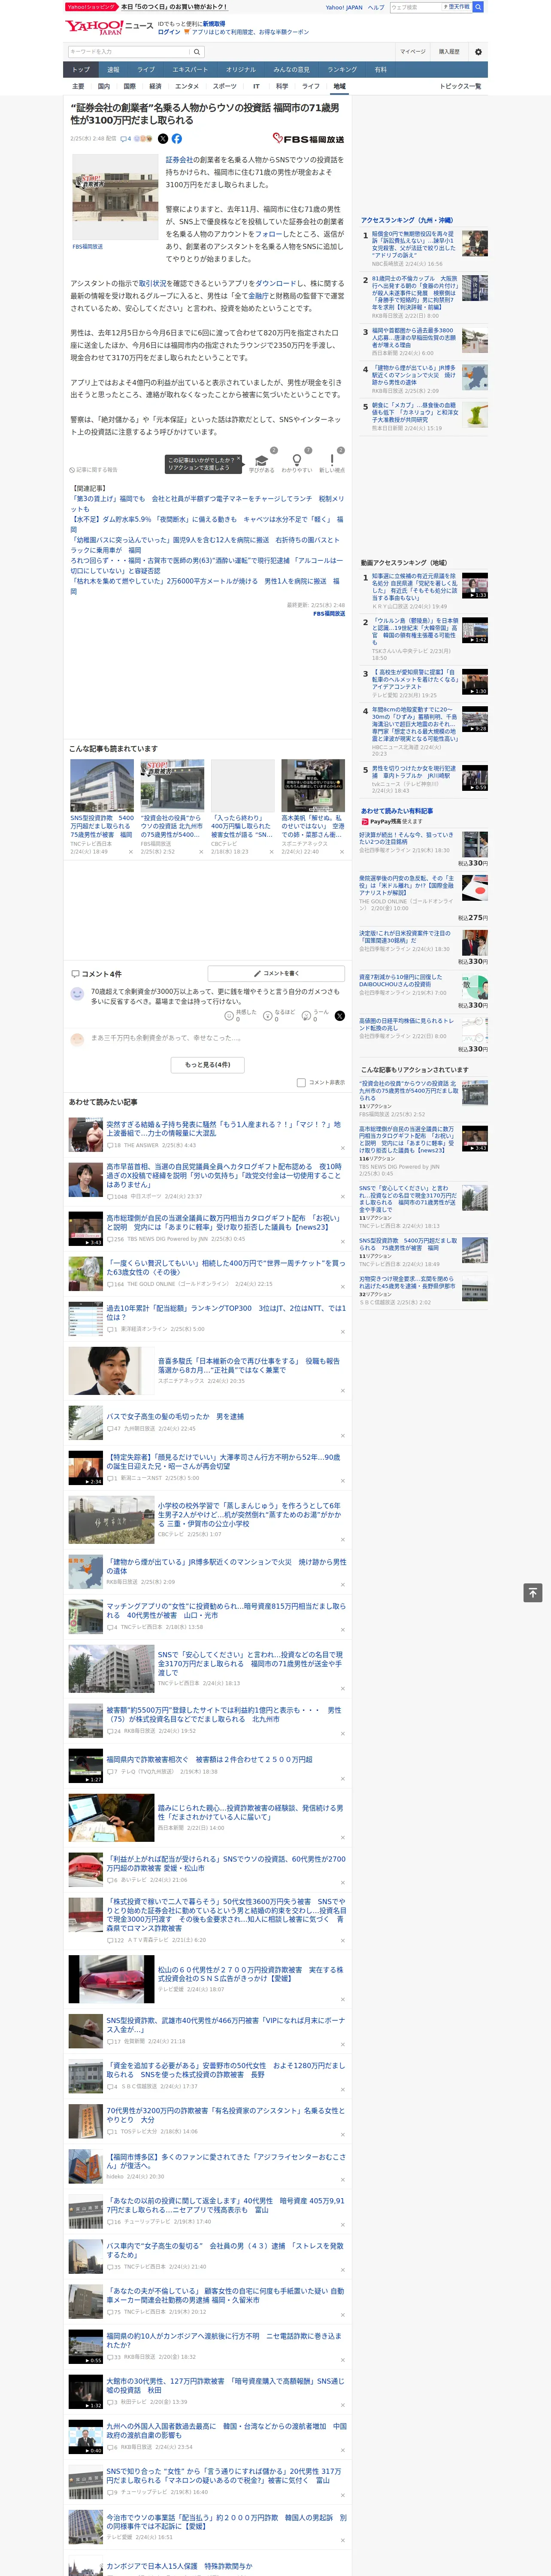The width and height of the screenshot is (551, 2576).
Task: Open the 国内 category tab
Action: [x=104, y=86]
